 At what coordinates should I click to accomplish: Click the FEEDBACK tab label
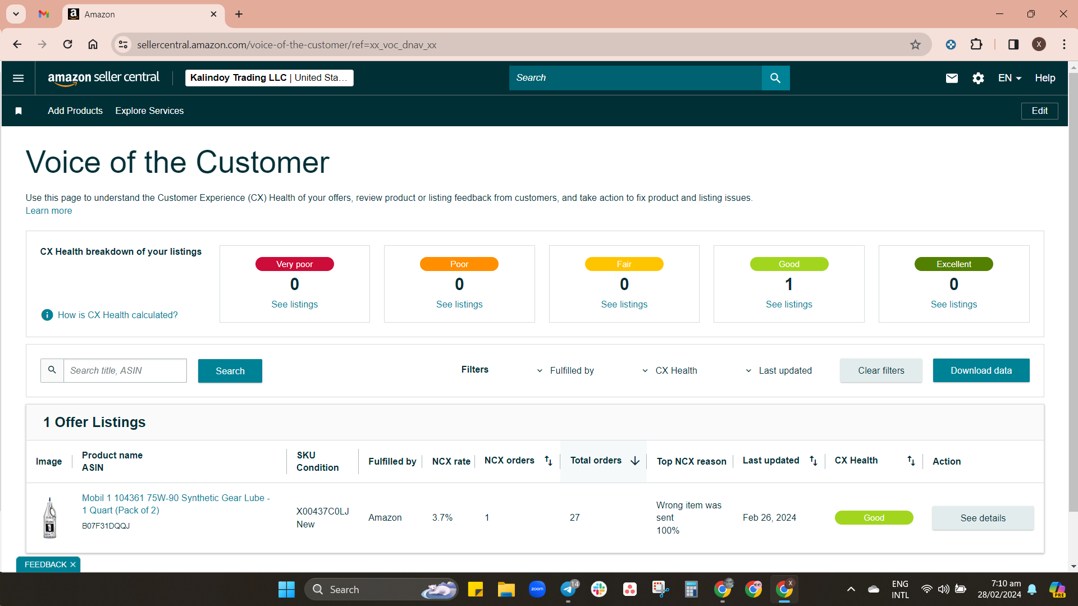45,564
